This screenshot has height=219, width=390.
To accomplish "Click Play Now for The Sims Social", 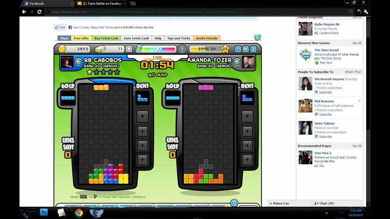I will (326, 63).
